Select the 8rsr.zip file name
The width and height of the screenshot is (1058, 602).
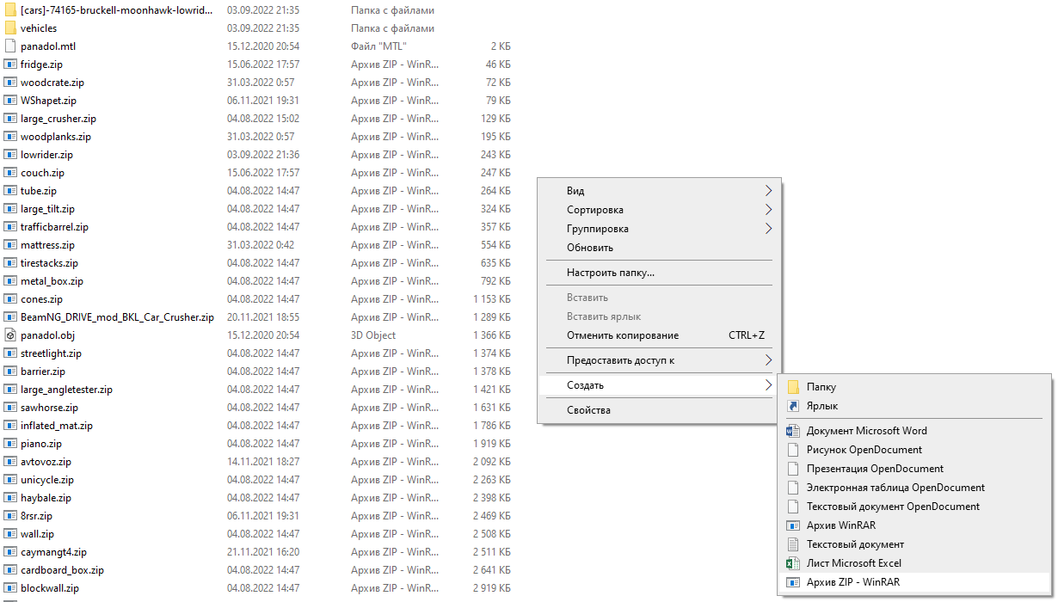tap(36, 516)
